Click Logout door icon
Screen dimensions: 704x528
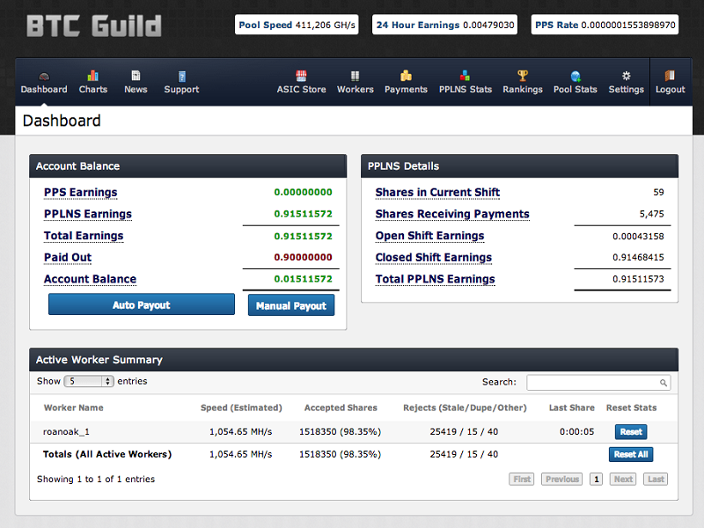point(670,77)
